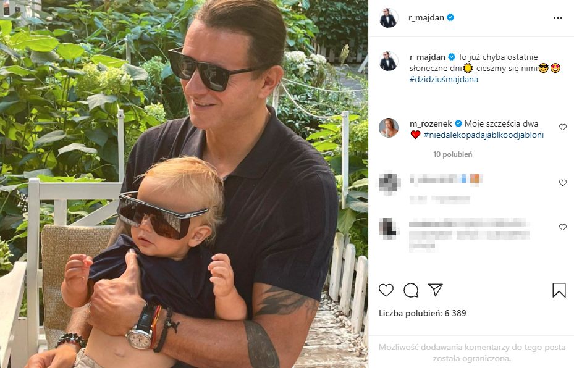574x368 pixels.
Task: Open comments with speech bubble icon
Action: pos(411,290)
